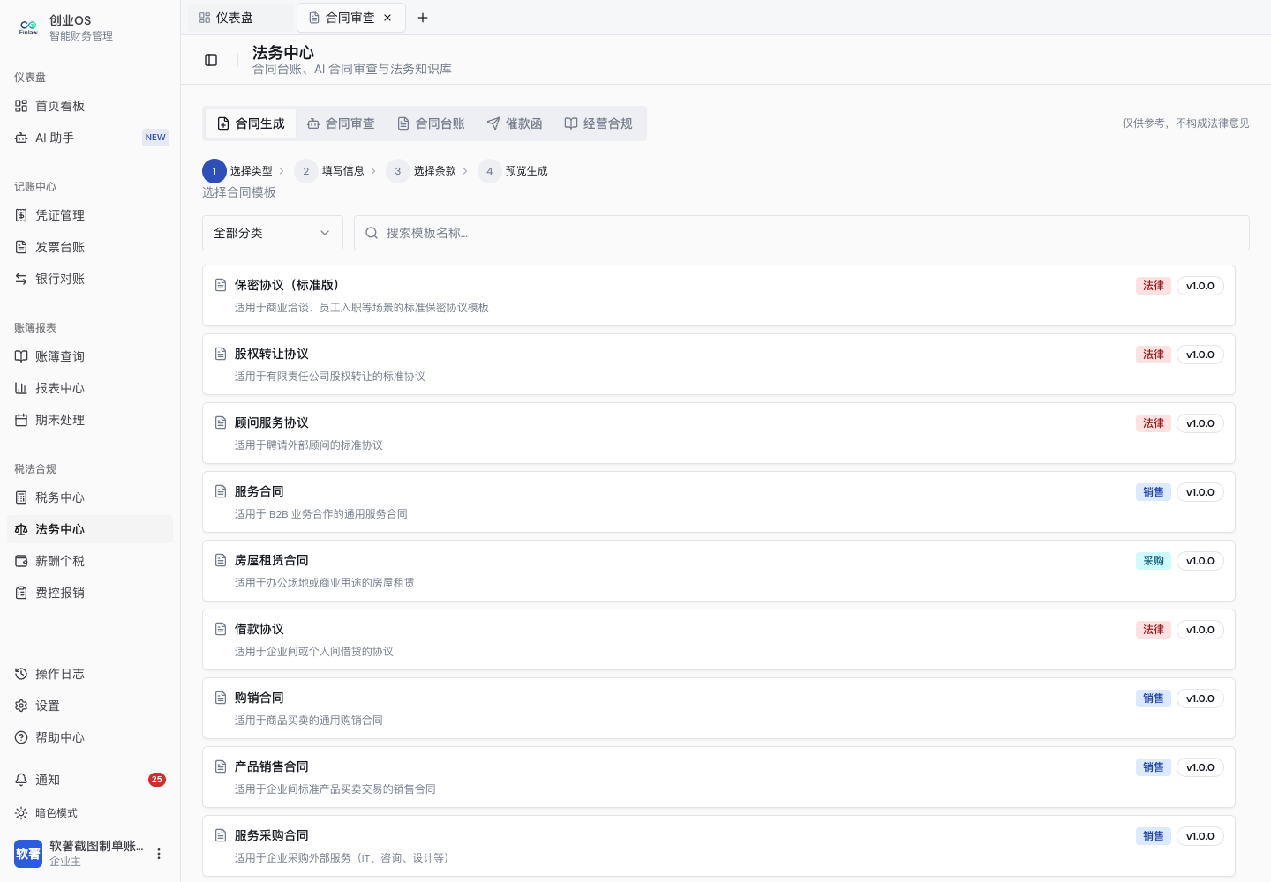Go to 凭证管理
Image resolution: width=1271 pixels, height=882 pixels.
pyautogui.click(x=90, y=215)
